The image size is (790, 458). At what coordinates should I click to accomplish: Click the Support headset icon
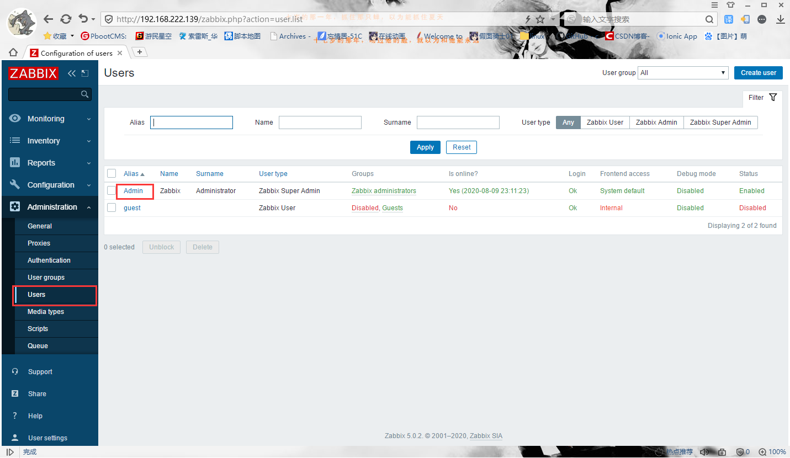15,372
